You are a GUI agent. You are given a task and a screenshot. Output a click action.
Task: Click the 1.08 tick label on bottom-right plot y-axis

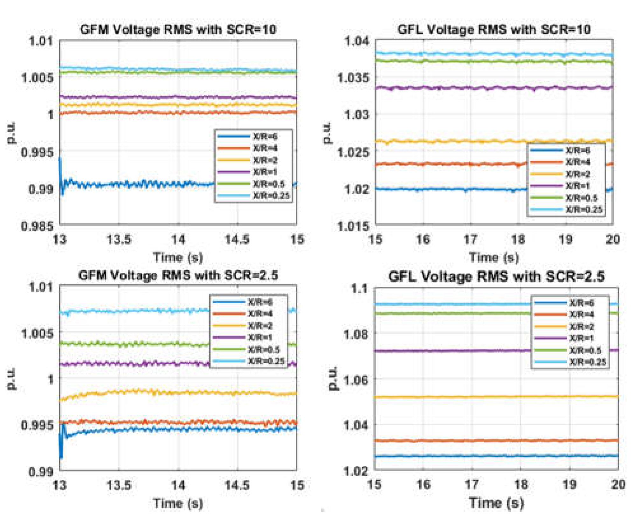click(x=356, y=334)
